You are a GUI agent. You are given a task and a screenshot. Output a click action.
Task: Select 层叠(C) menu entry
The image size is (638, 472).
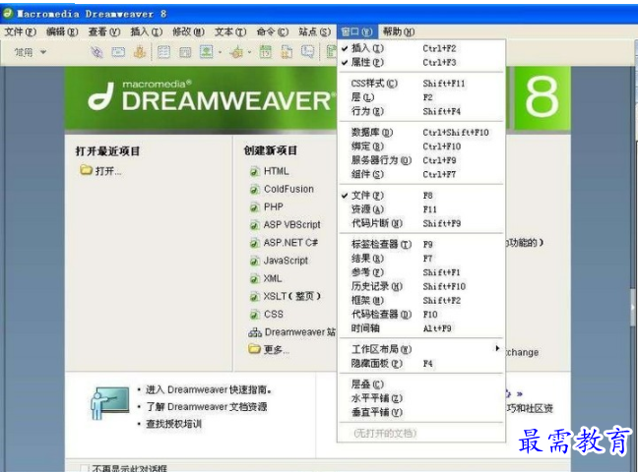pos(421,384)
